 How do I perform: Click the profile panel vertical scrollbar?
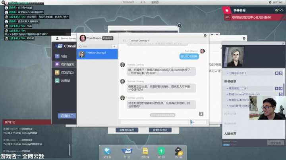[x=284, y=89]
